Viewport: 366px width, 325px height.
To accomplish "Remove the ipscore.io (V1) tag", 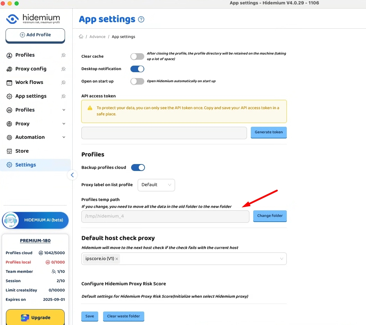I will (x=117, y=259).
